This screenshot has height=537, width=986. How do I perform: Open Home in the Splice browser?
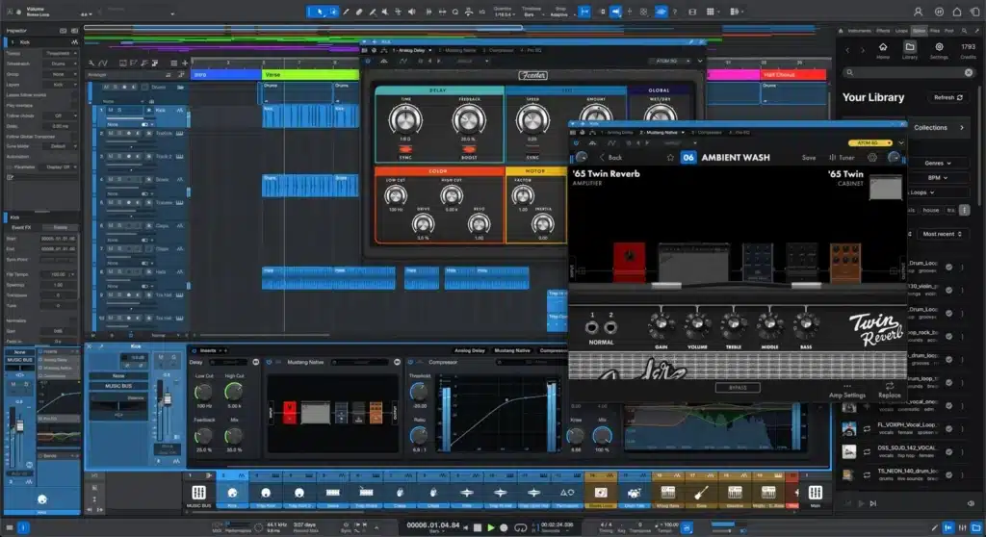(x=883, y=50)
